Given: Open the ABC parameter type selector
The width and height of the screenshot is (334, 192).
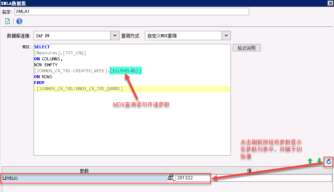Looking at the screenshot, I should point(171,178).
